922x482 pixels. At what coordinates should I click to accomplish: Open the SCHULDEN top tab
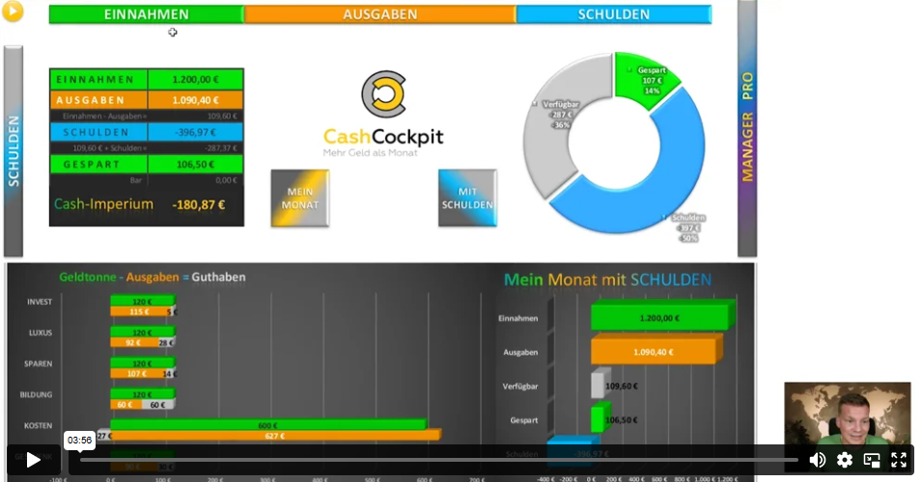click(613, 14)
